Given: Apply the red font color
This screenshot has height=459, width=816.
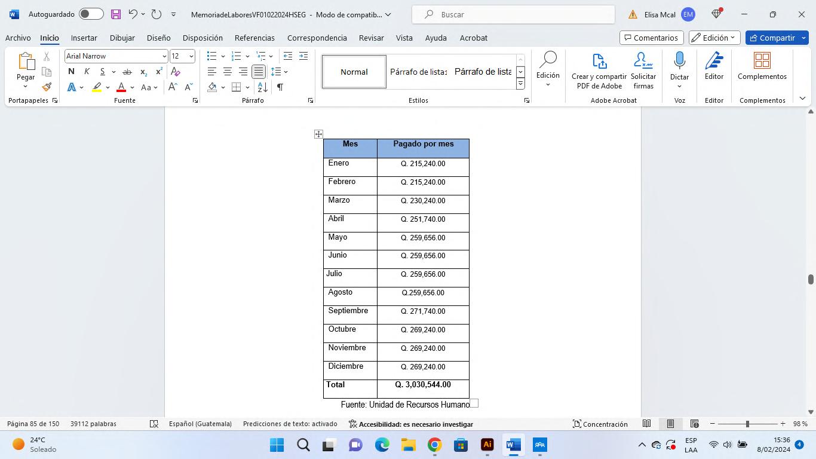Looking at the screenshot, I should (x=121, y=87).
